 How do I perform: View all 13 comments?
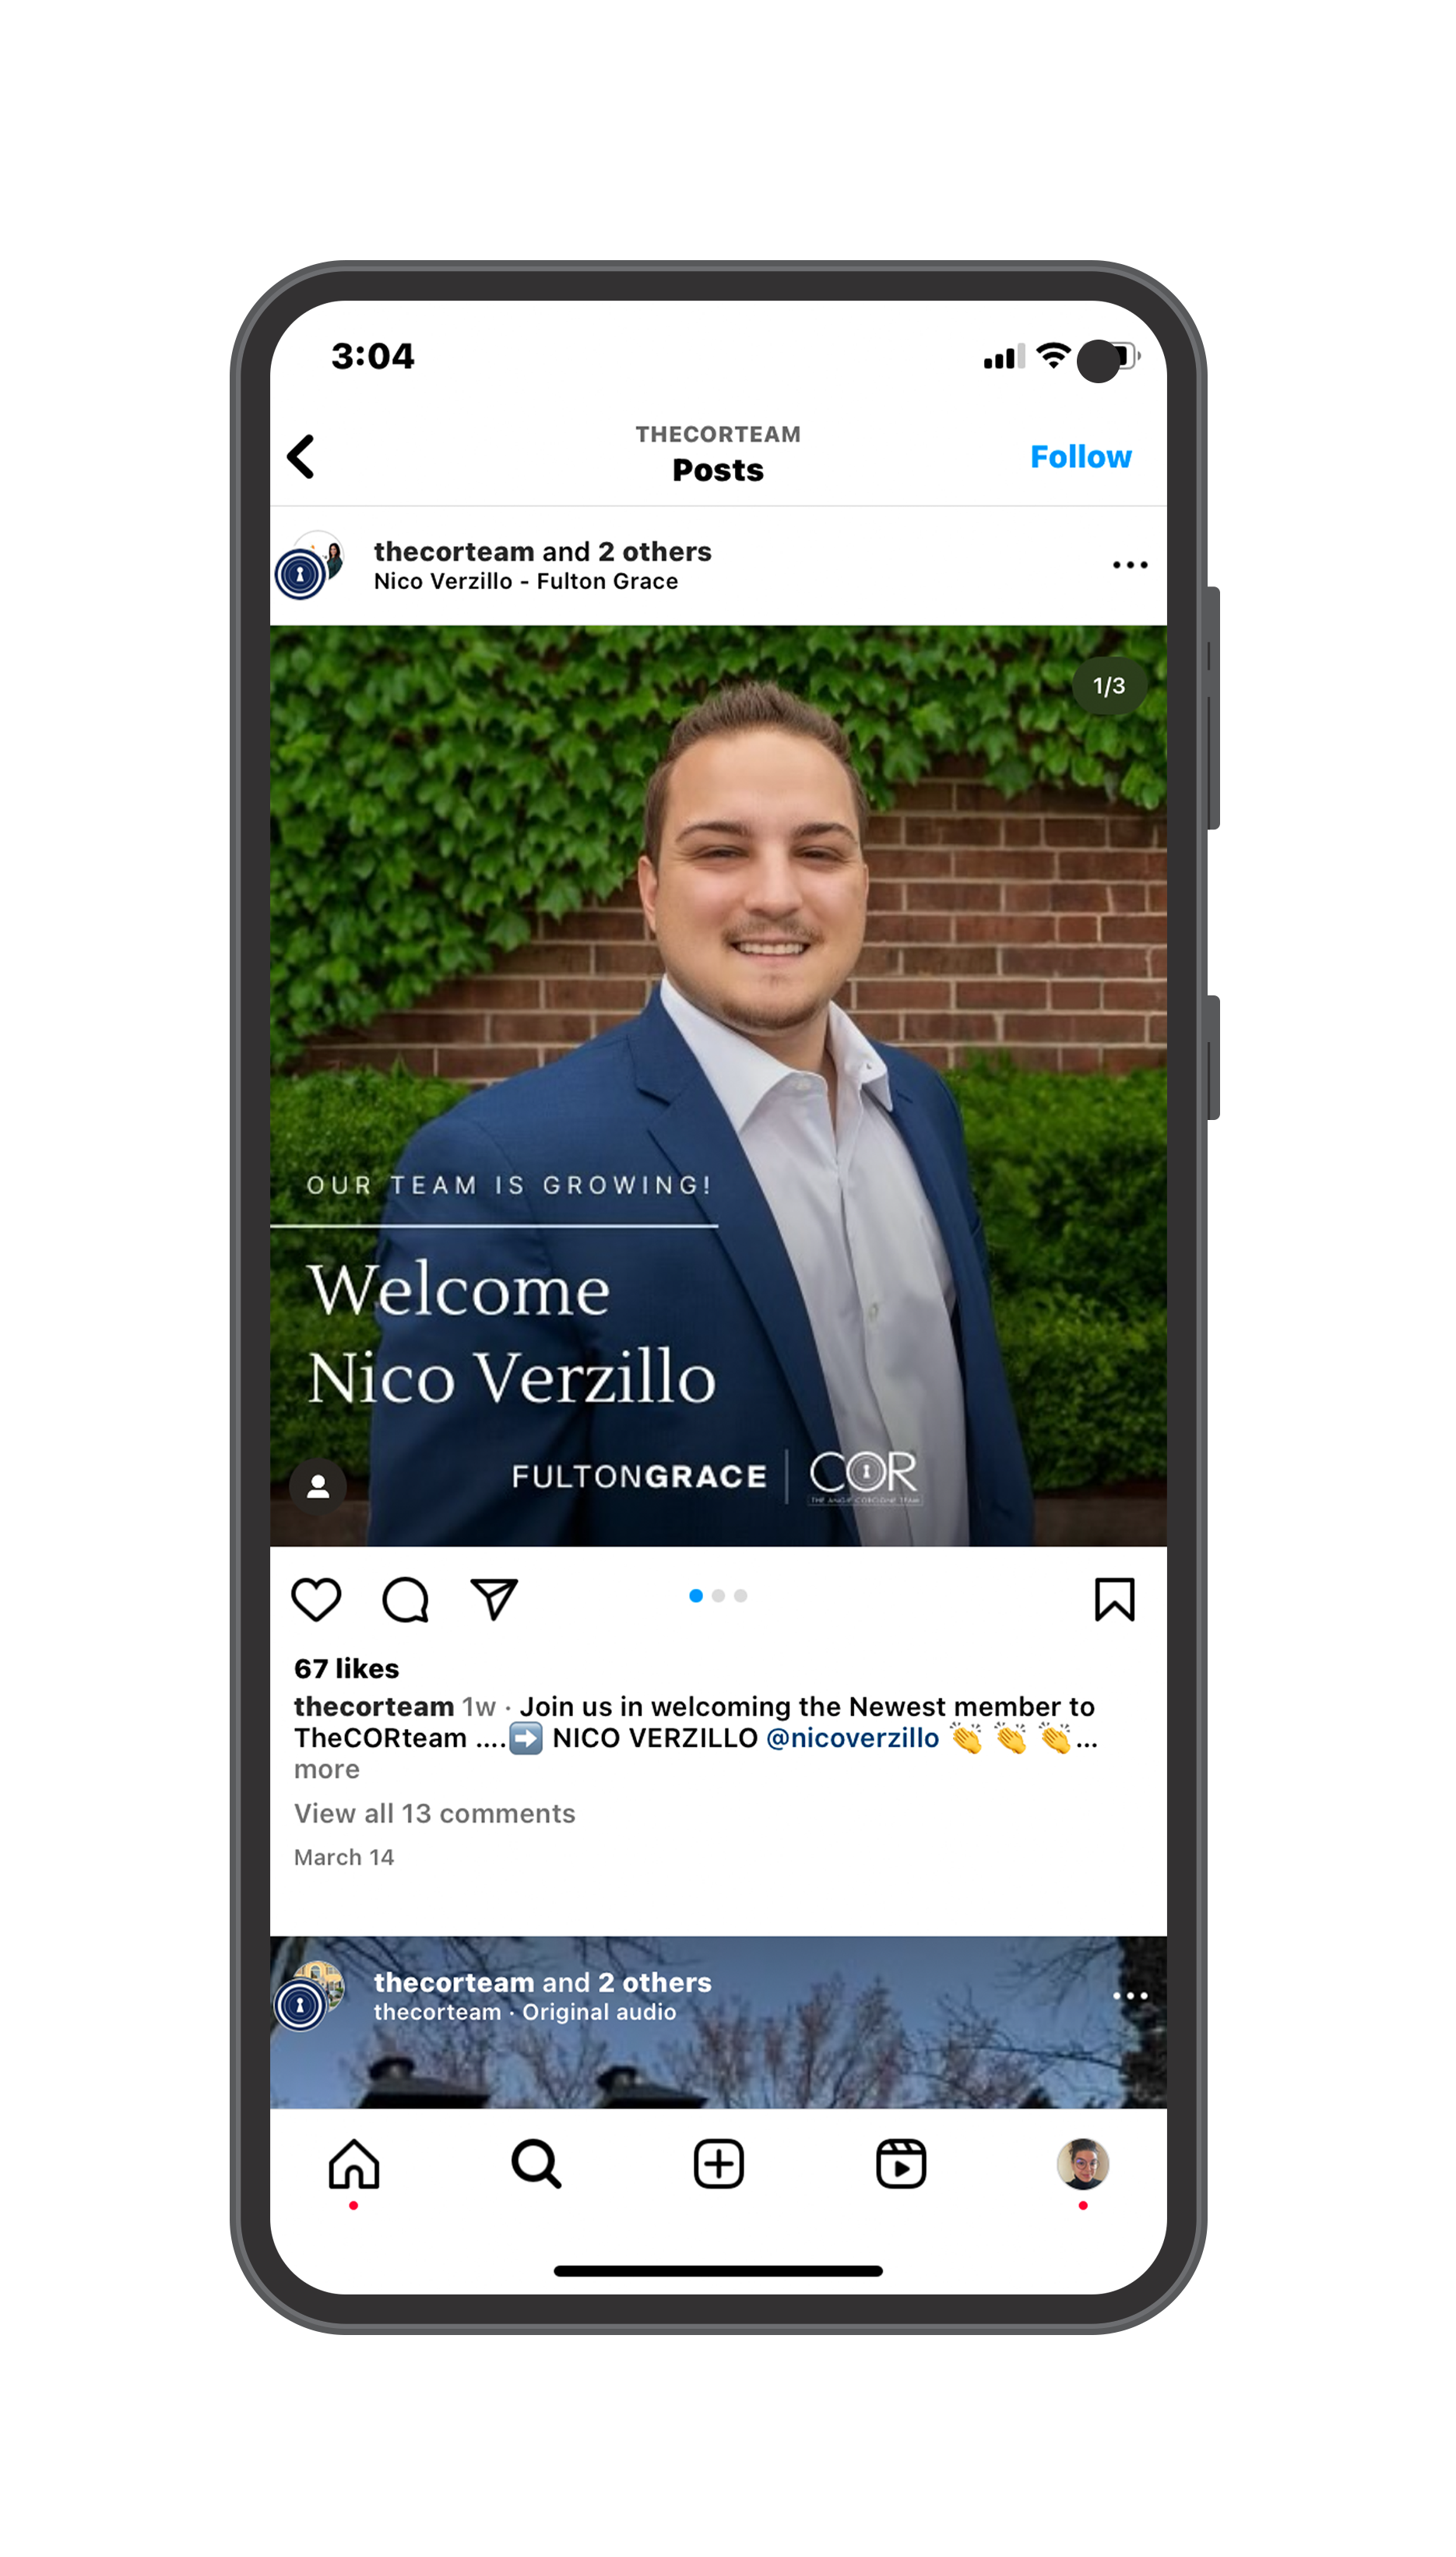coord(434,1813)
